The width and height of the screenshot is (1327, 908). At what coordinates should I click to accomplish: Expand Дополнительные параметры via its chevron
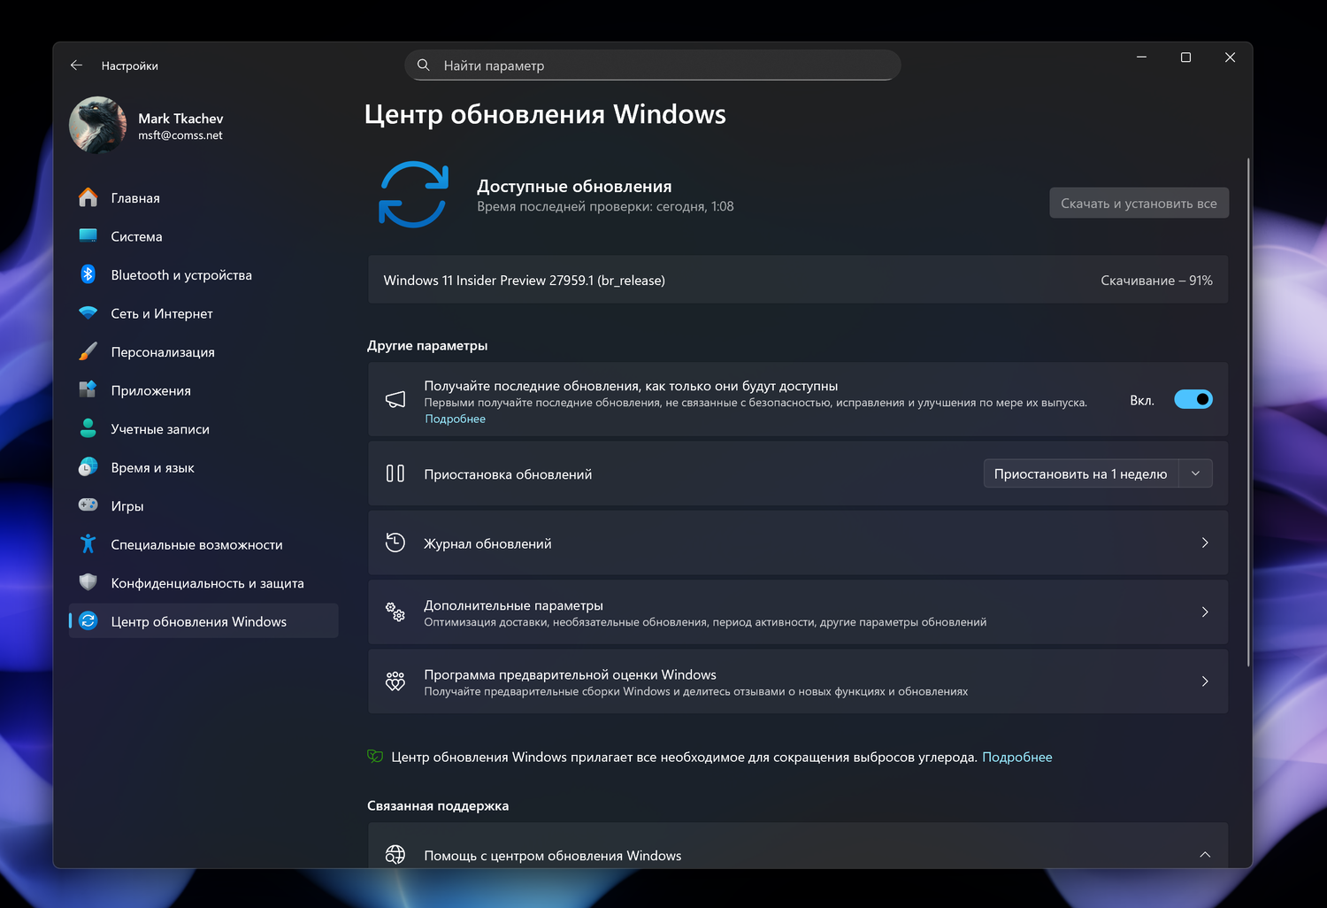click(x=1204, y=612)
